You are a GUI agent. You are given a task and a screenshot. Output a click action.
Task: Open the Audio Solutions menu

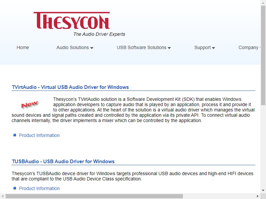click(x=75, y=47)
